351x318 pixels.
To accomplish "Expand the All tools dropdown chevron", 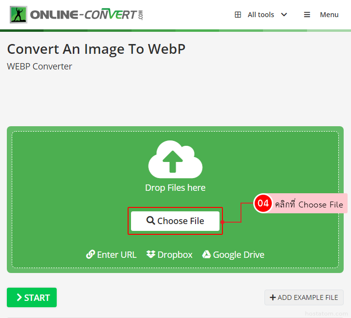I will point(284,15).
